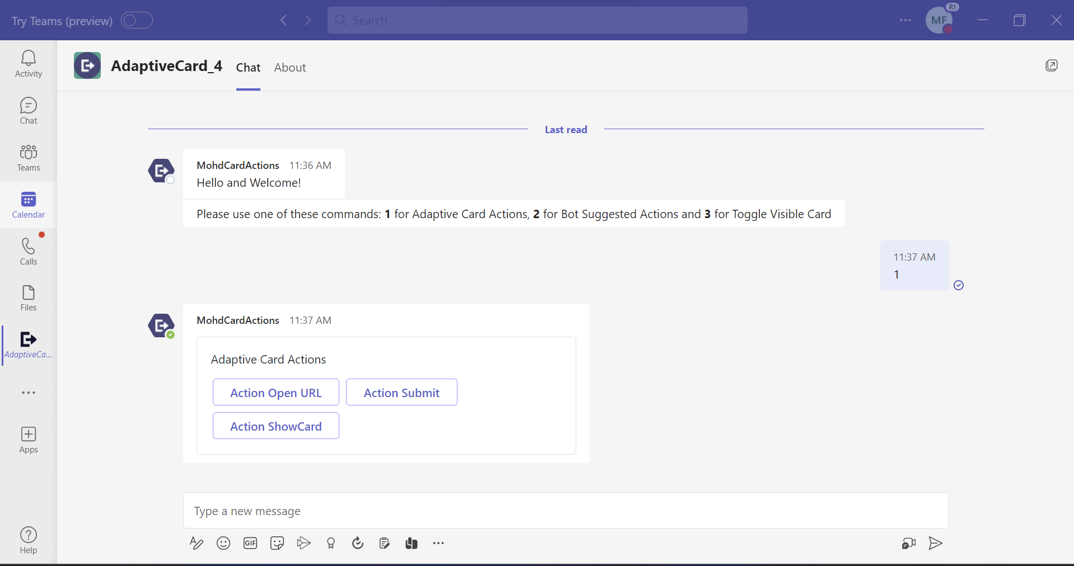
Task: Go forward using the forward arrow
Action: pos(308,20)
